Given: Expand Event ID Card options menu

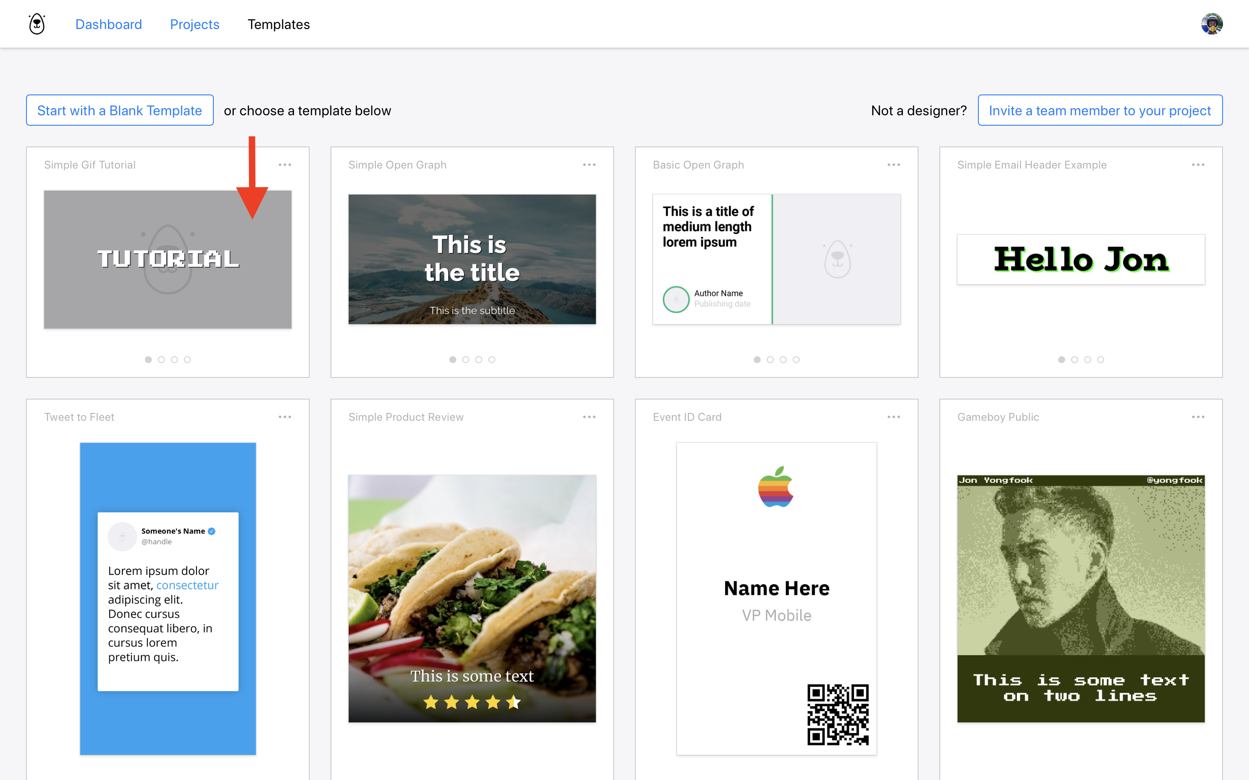Looking at the screenshot, I should pos(894,417).
